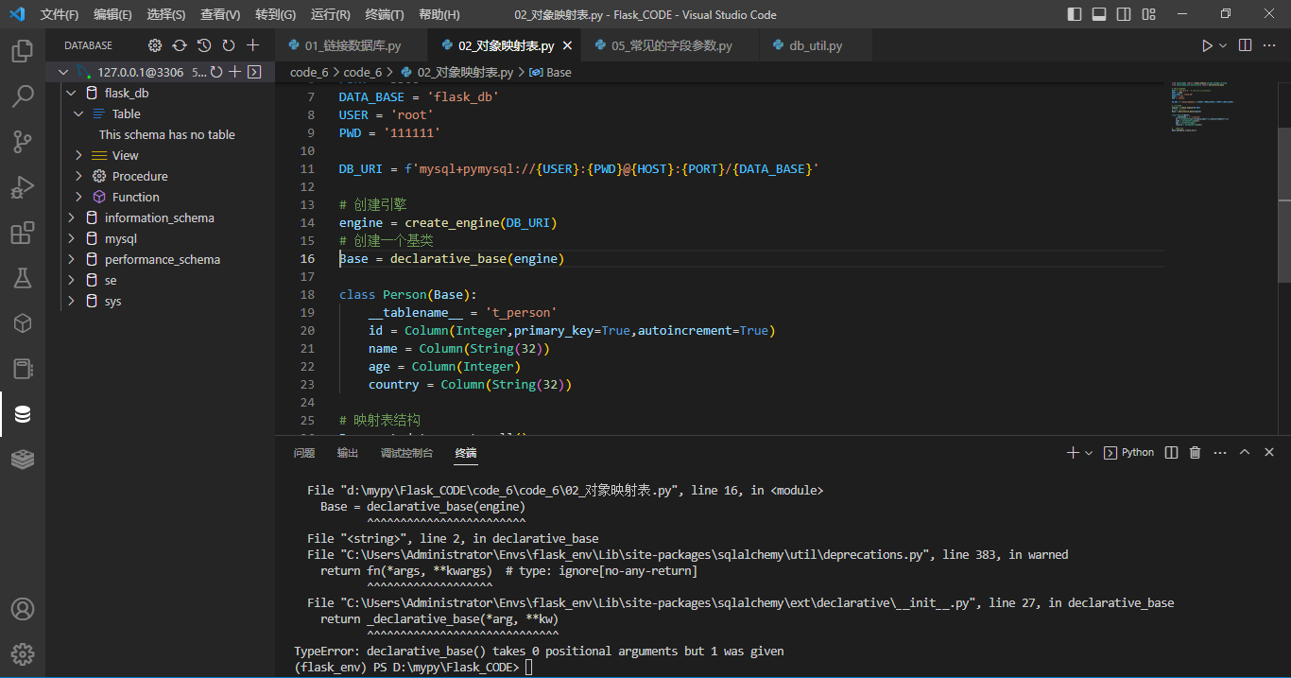
Task: Open editor More Actions ellipsis
Action: [1270, 45]
